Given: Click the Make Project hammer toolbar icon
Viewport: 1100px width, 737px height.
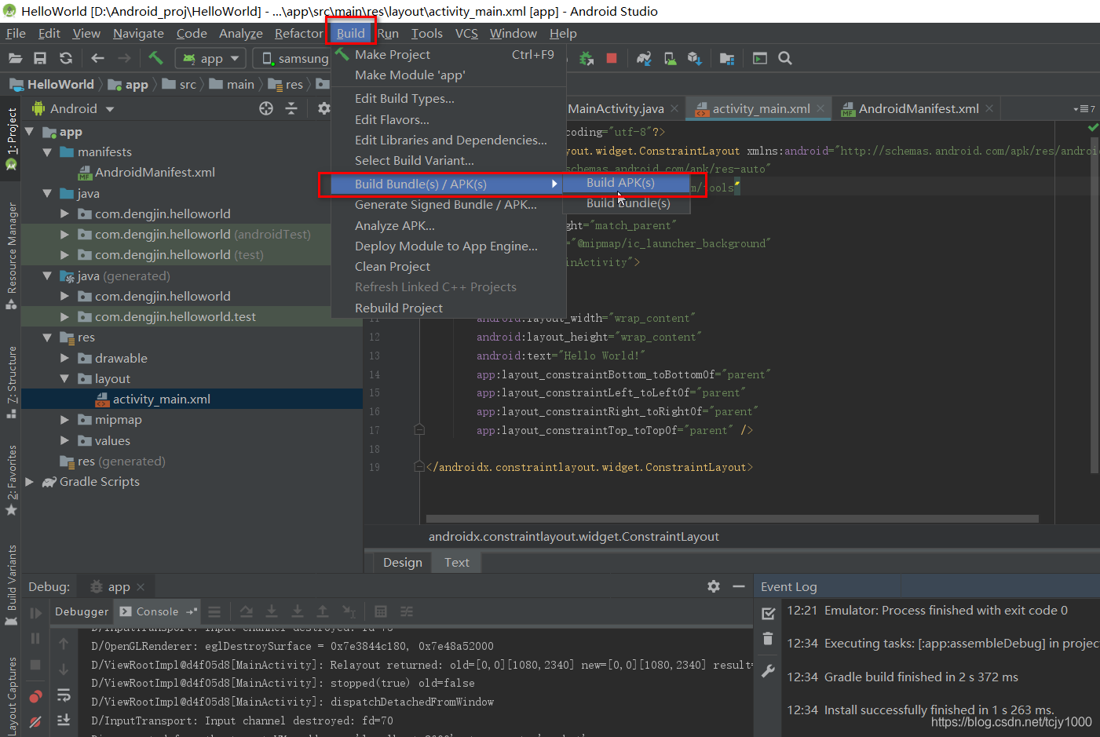Looking at the screenshot, I should [155, 58].
